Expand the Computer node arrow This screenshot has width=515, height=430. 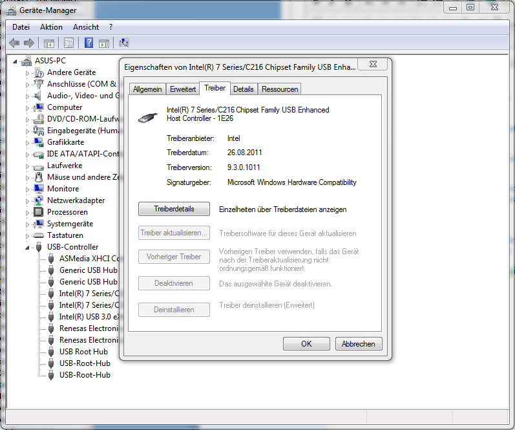(28, 108)
